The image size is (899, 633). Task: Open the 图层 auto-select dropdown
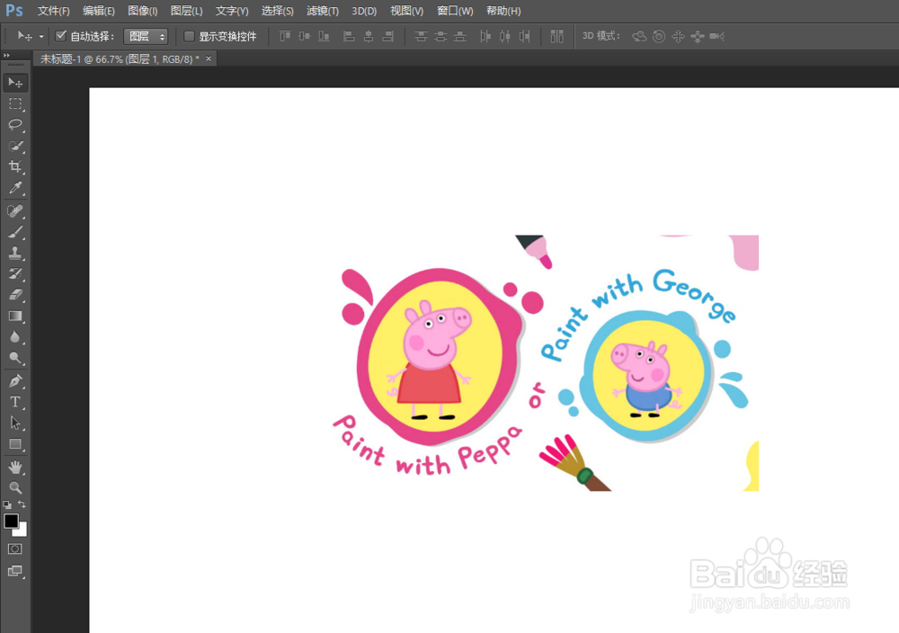click(x=146, y=37)
